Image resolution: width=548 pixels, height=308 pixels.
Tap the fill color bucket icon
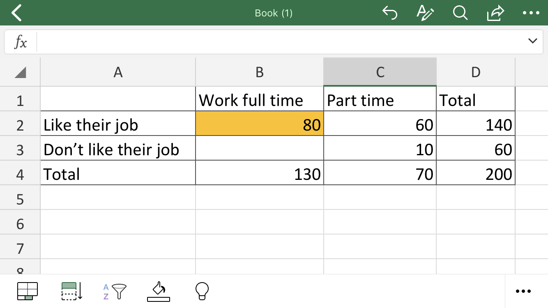158,291
